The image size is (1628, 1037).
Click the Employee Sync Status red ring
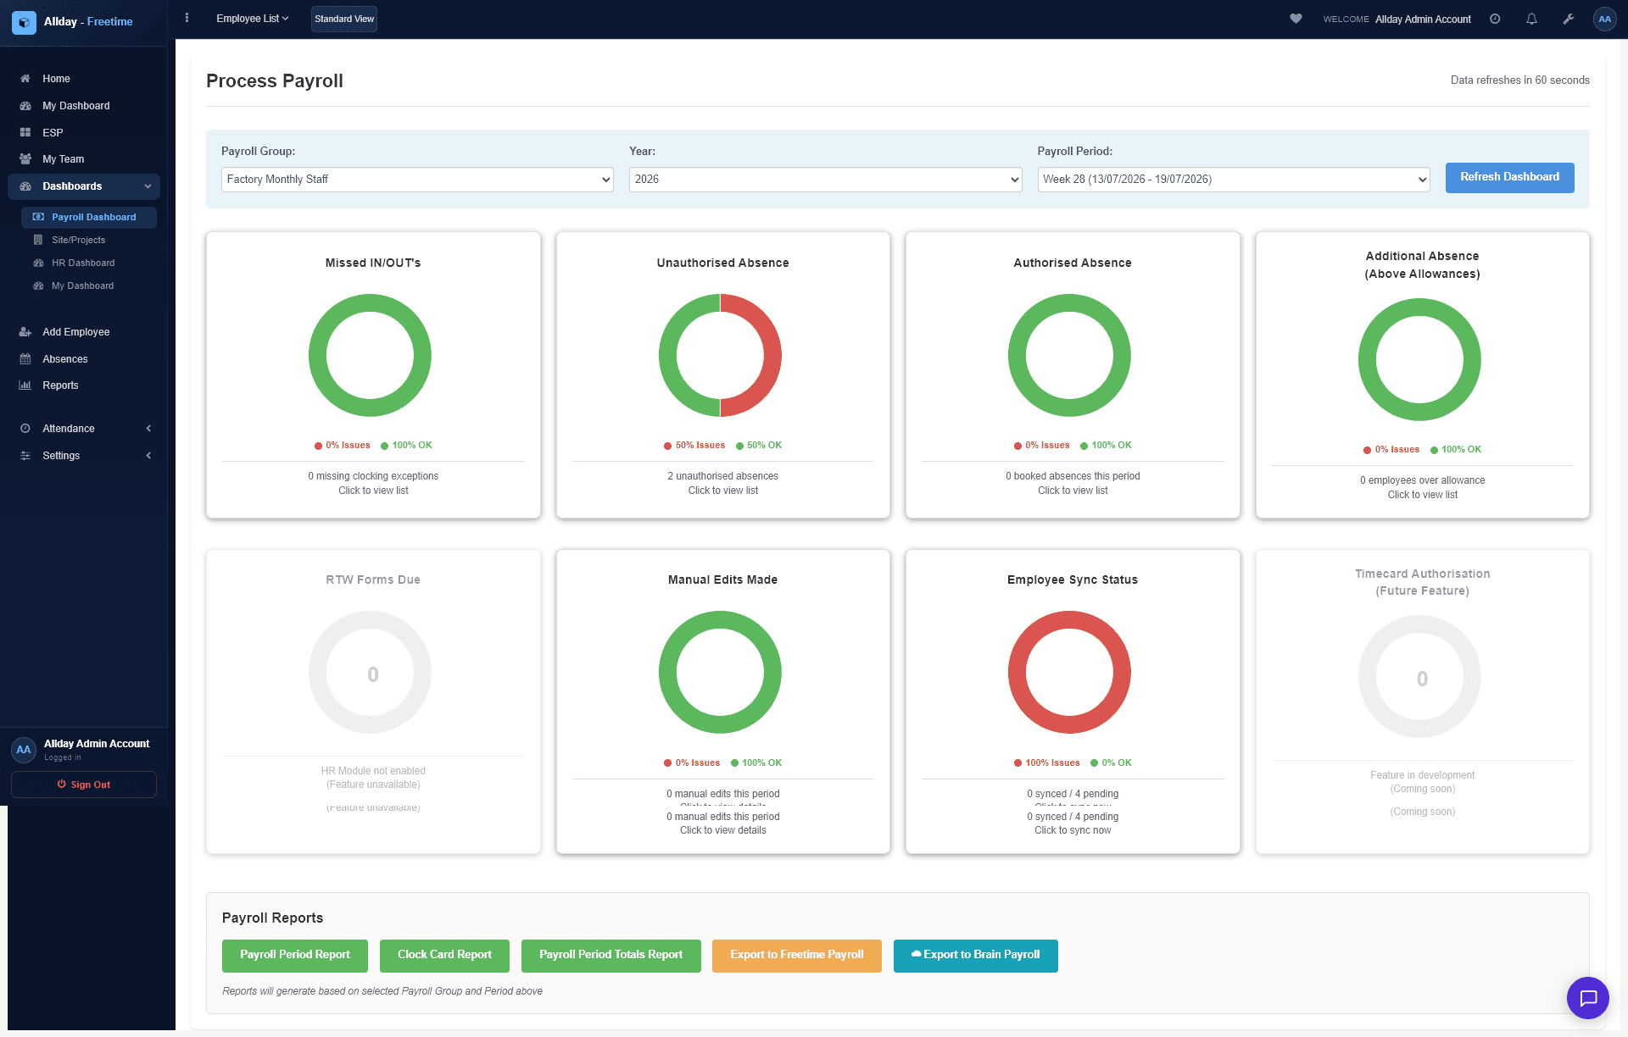(1069, 672)
